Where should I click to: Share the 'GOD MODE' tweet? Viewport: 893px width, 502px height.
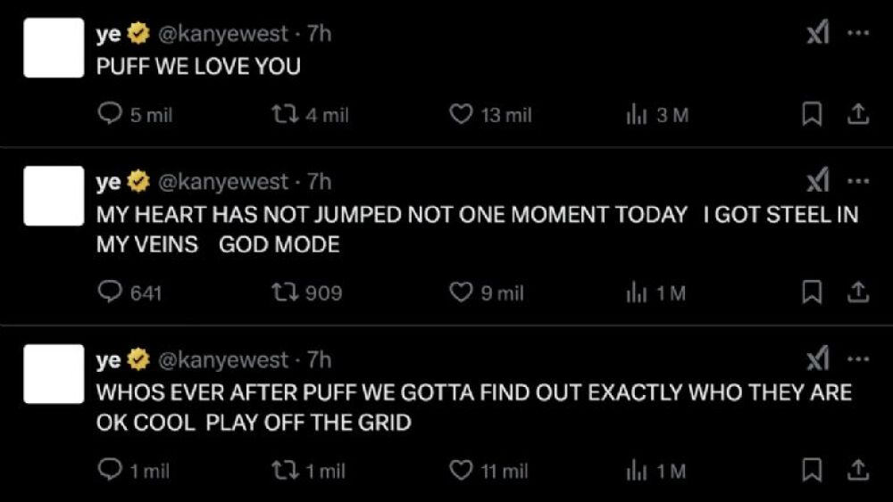[x=856, y=292]
